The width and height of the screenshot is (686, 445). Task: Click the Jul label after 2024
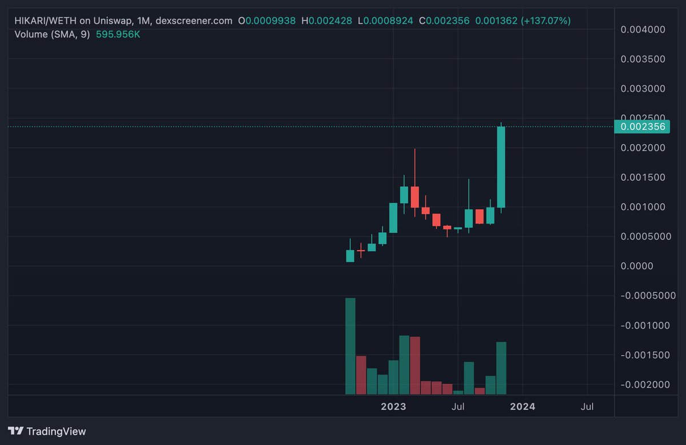point(587,407)
